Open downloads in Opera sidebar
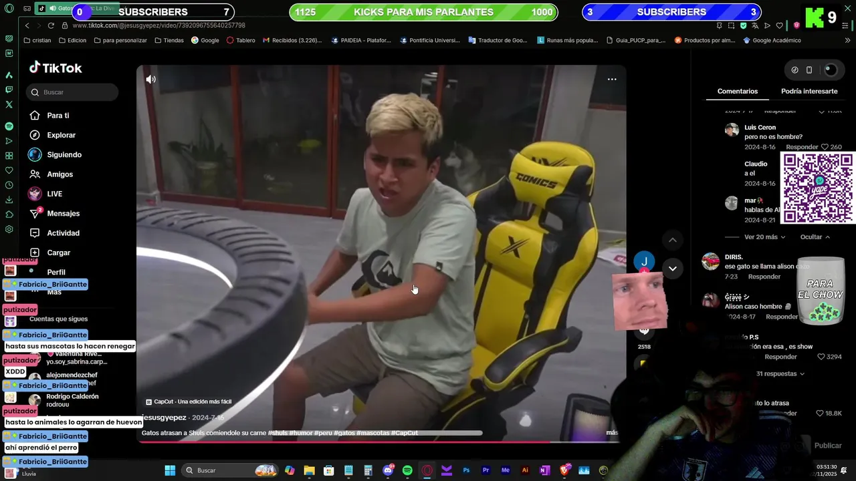The width and height of the screenshot is (856, 481). tap(9, 200)
